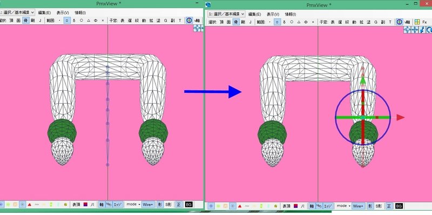
Task: Select triangle range shape in right window
Action: (299, 22)
